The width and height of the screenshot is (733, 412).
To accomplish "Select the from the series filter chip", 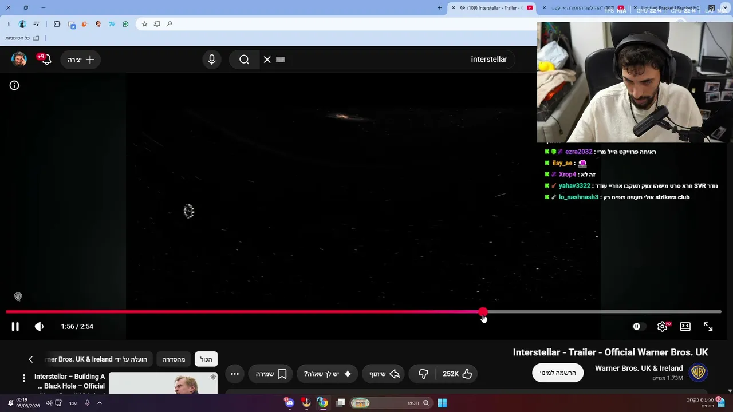I will point(174,359).
